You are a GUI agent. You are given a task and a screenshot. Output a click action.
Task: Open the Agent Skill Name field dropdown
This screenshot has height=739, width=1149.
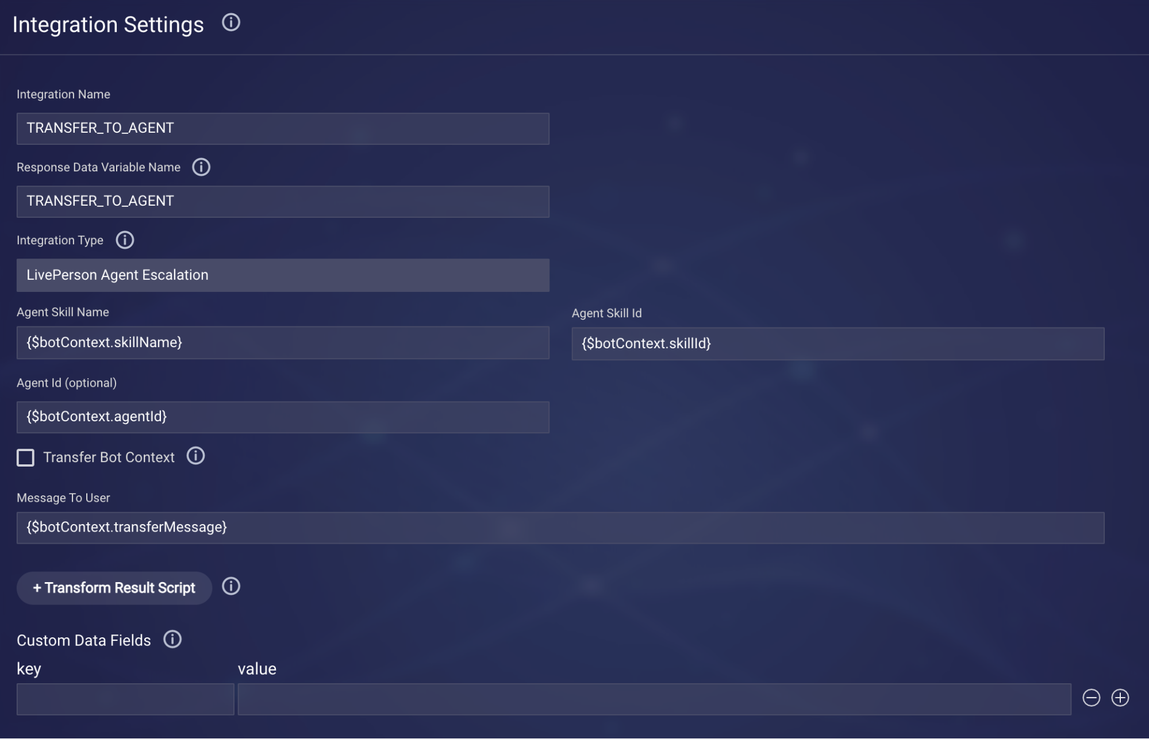[x=282, y=342]
